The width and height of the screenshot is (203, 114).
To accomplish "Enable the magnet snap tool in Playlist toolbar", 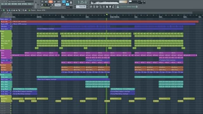I will click(4, 10).
